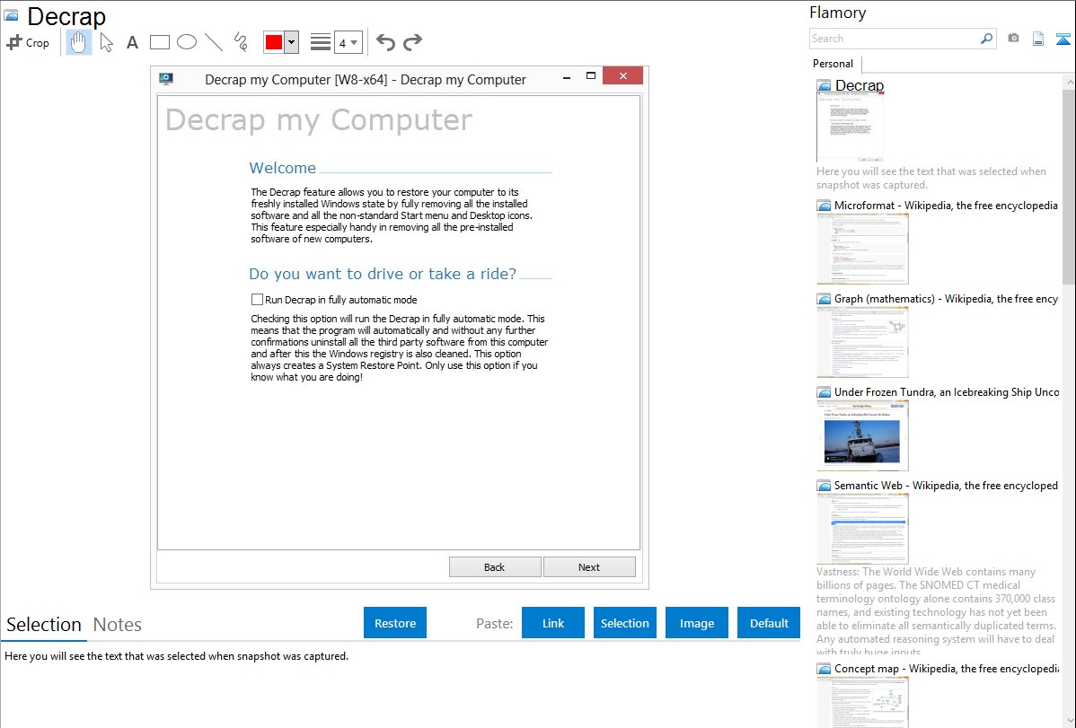
Task: Switch to the Selection tab
Action: (44, 625)
